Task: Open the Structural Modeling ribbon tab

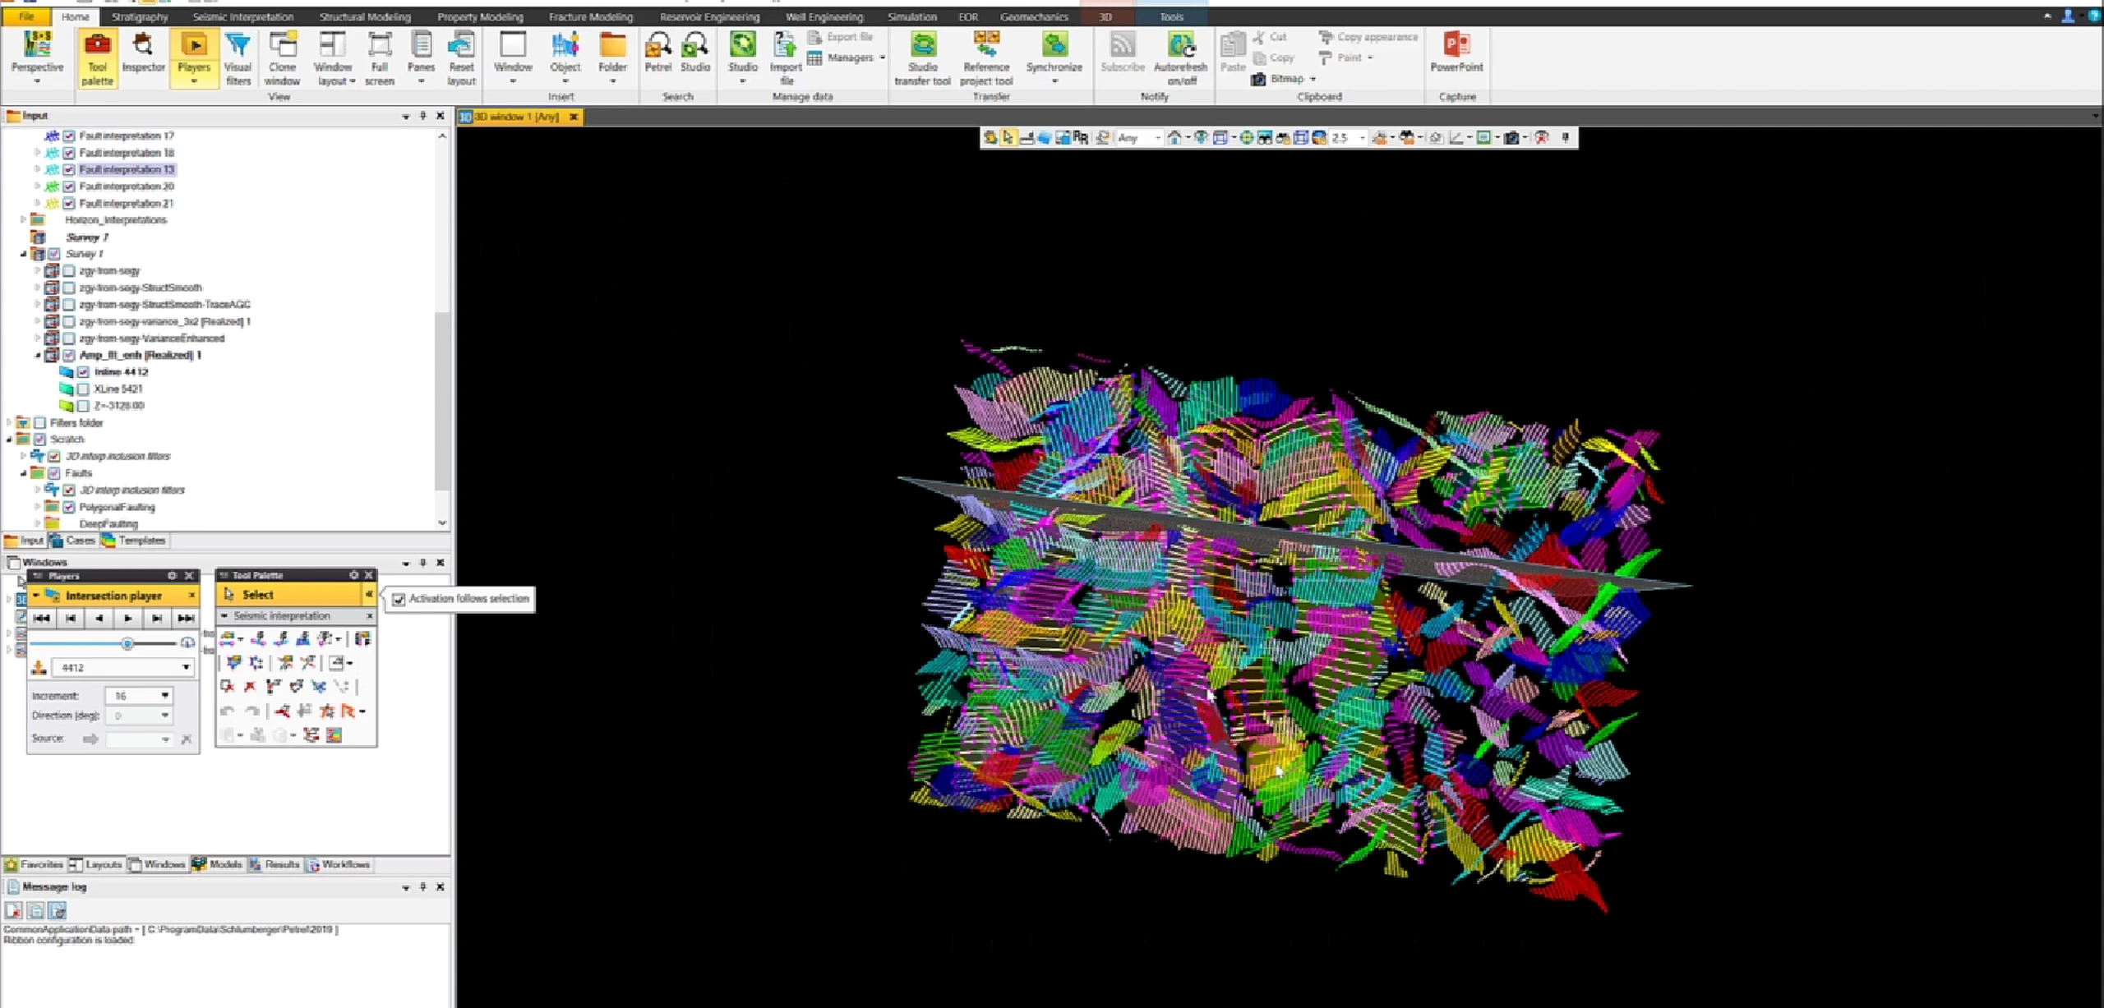Action: pos(364,16)
